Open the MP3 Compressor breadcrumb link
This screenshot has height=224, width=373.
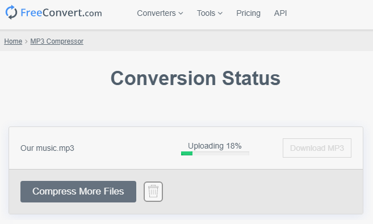pyautogui.click(x=57, y=41)
